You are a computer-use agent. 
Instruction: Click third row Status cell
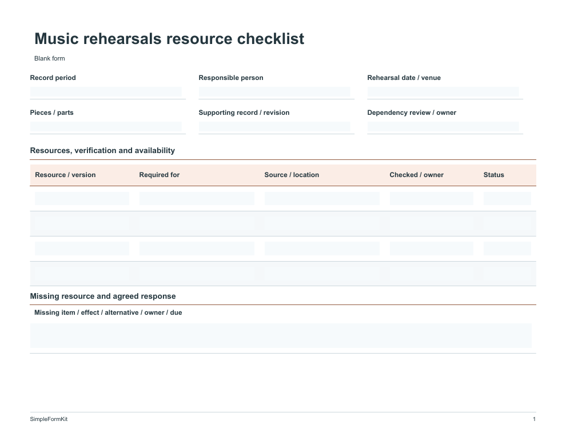[x=507, y=248]
